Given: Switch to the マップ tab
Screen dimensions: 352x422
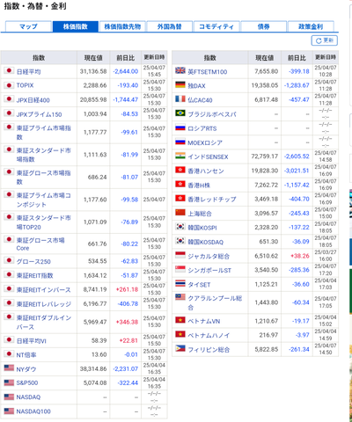Looking at the screenshot, I should [x=28, y=26].
